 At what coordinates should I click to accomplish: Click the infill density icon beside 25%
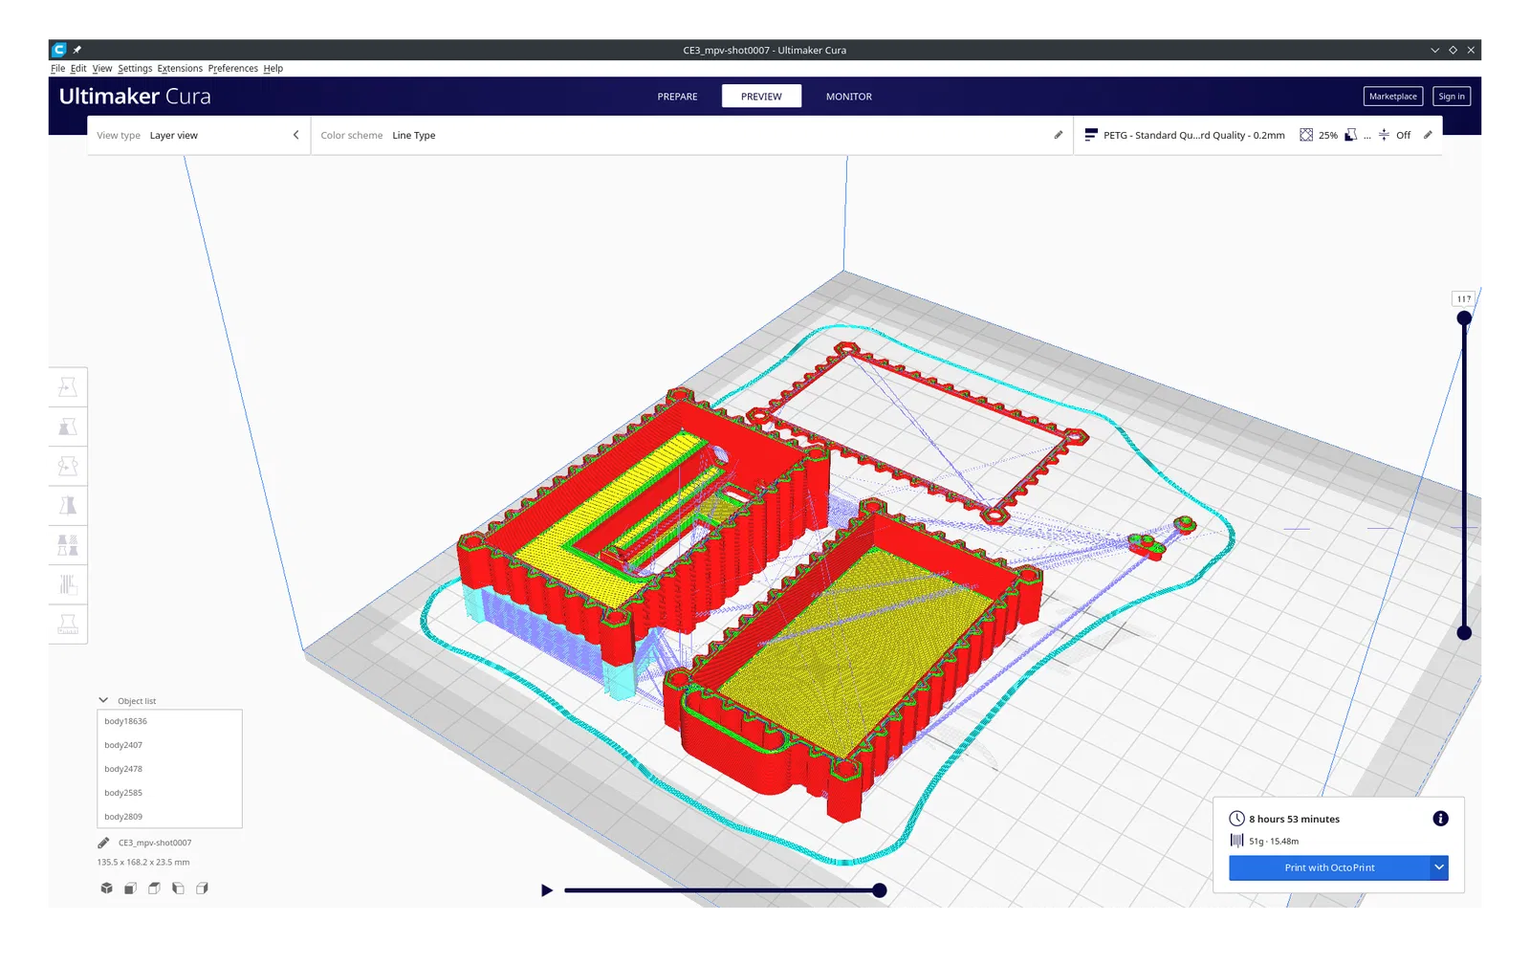tap(1306, 135)
